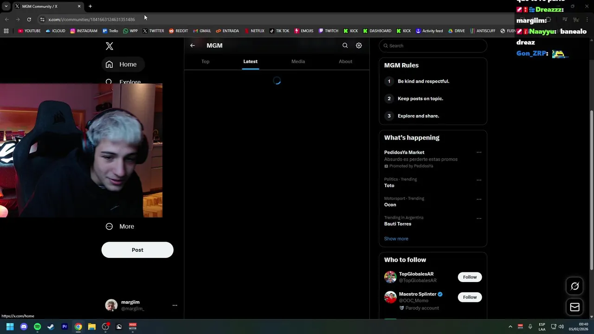Focus the X Search field
Screen dimensions: 594x334
(433, 45)
